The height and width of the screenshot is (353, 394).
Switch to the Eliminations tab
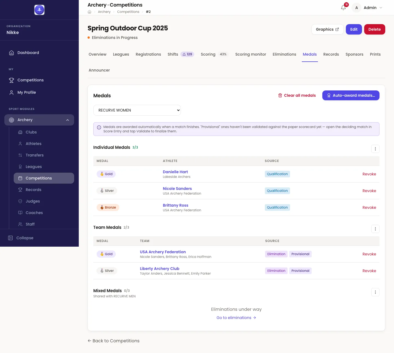pos(284,54)
